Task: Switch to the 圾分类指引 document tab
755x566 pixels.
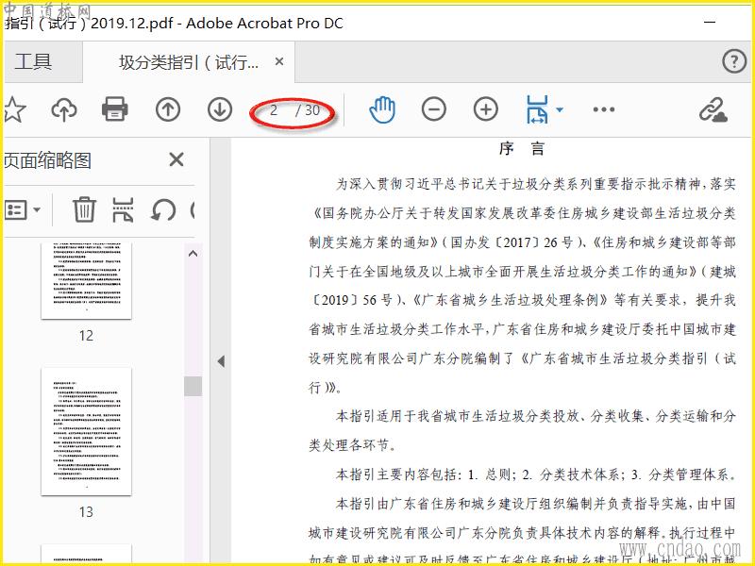Action: pyautogui.click(x=188, y=61)
